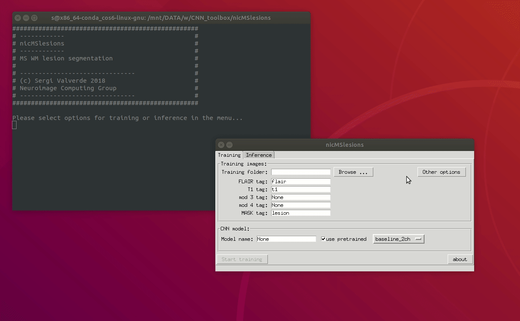Open the about dialog
Image resolution: width=520 pixels, height=321 pixels.
pyautogui.click(x=460, y=259)
